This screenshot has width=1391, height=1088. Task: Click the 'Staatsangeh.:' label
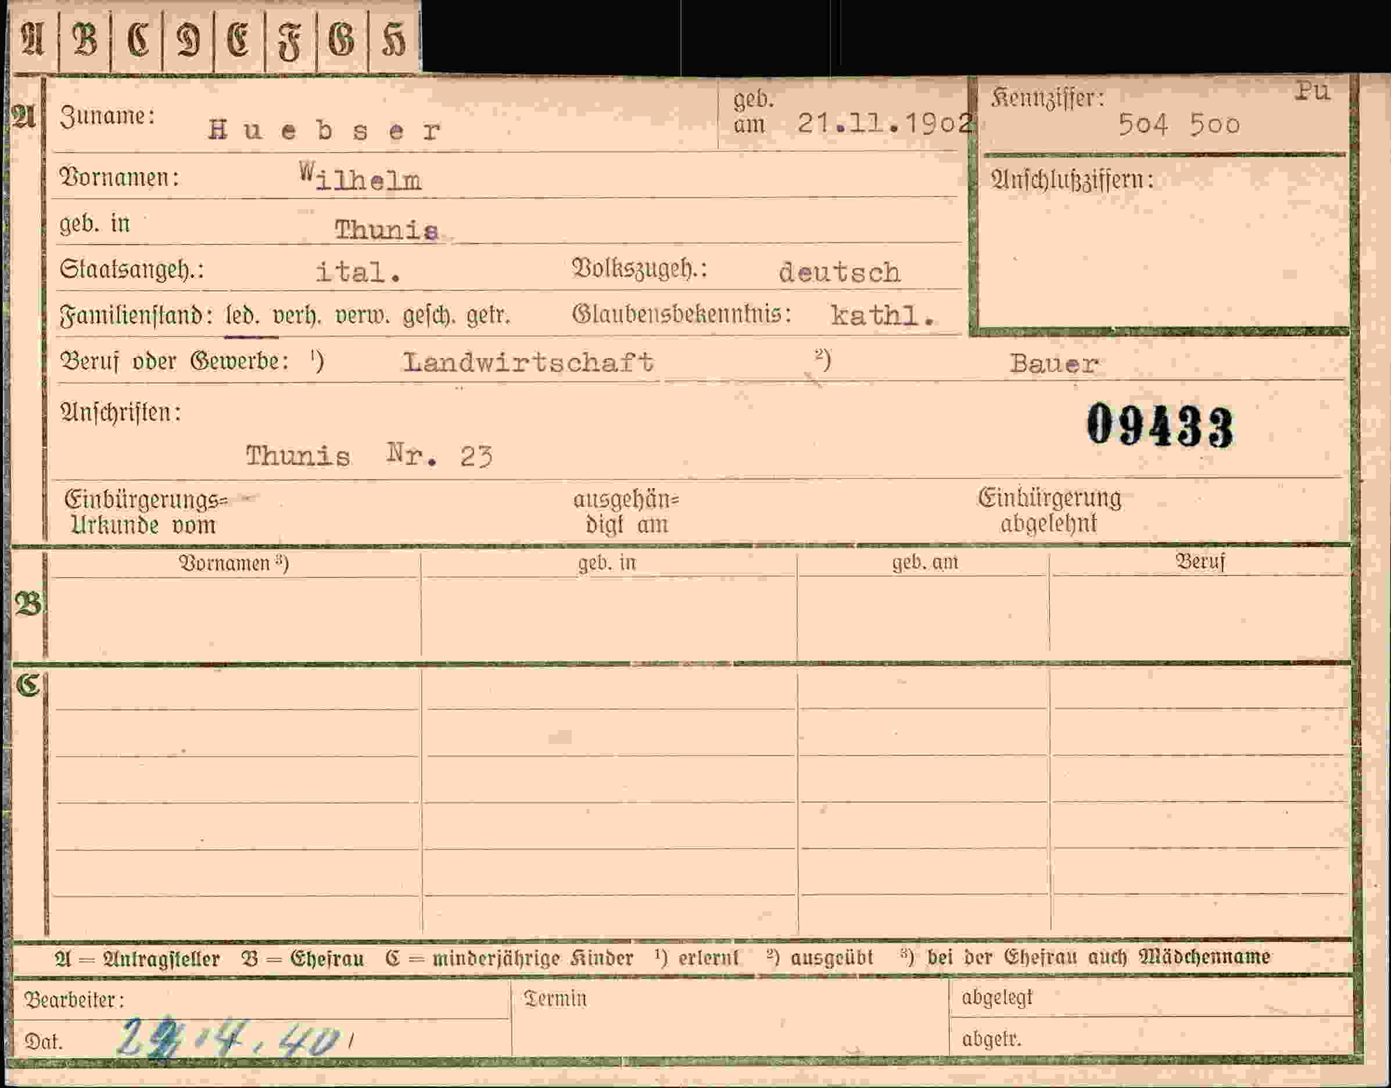(x=132, y=270)
